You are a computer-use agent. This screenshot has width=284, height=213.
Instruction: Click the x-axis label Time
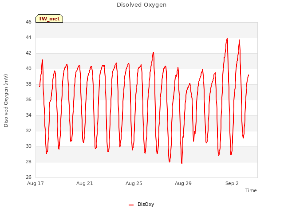coord(251,190)
